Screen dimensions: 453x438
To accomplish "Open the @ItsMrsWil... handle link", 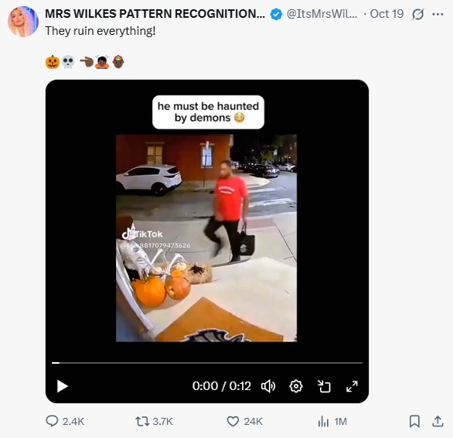I will [322, 14].
